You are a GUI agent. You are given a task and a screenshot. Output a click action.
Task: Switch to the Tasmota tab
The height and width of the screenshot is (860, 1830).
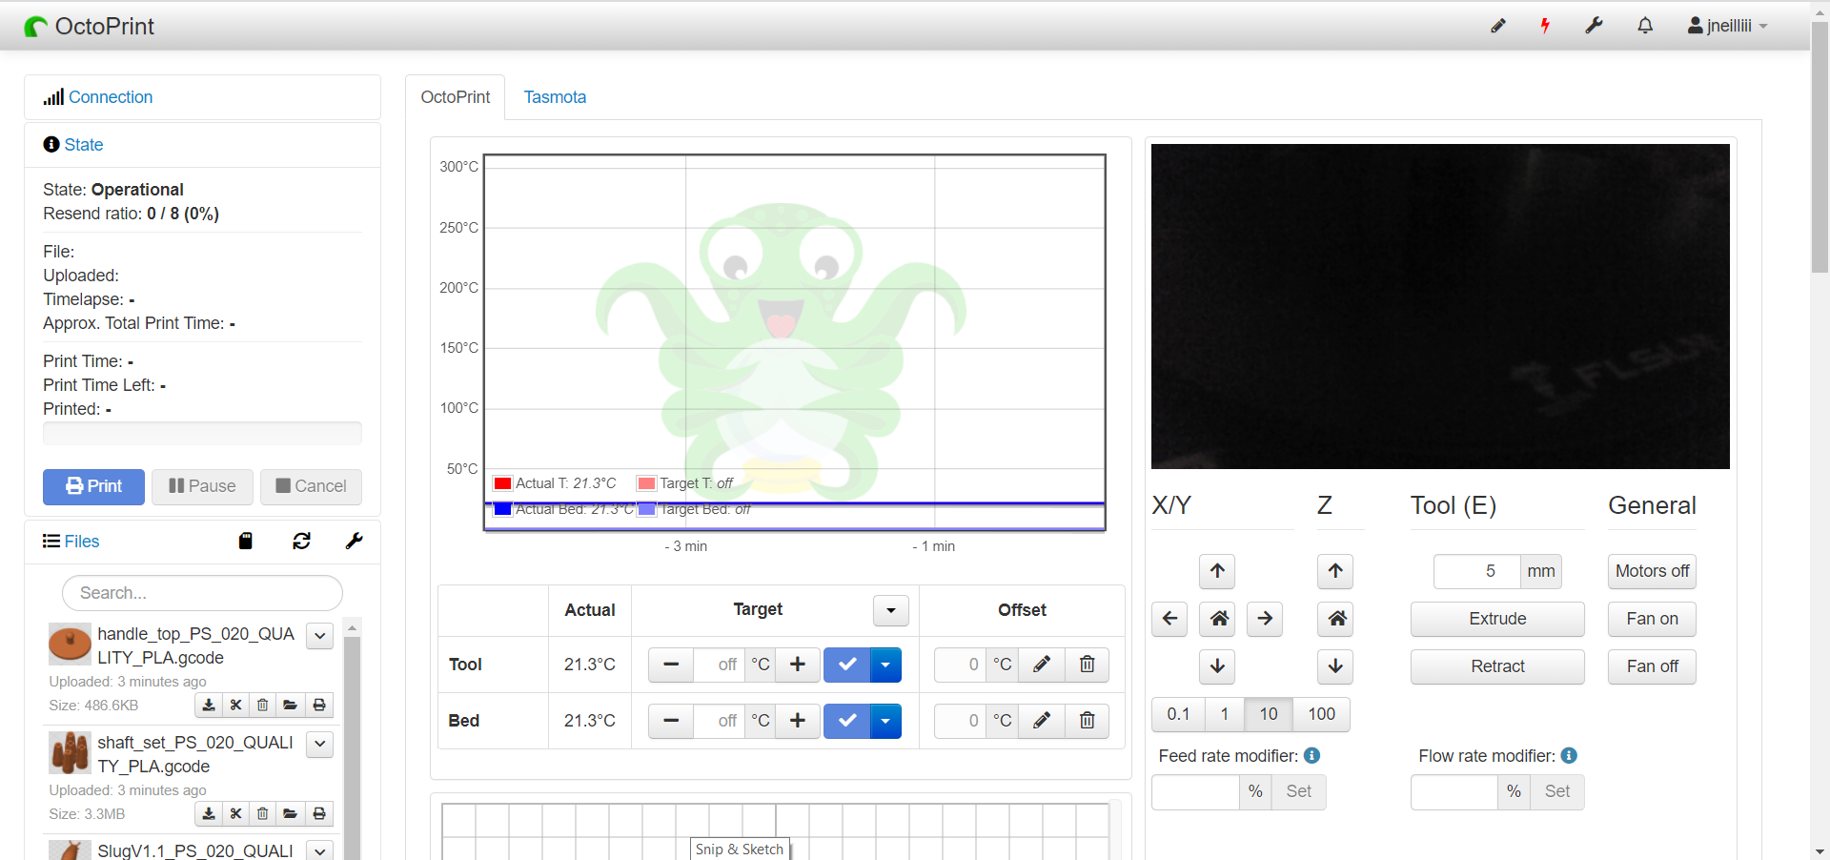pos(555,97)
